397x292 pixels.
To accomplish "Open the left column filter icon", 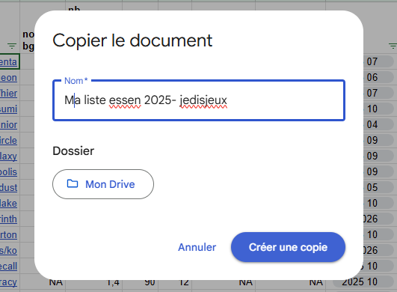I will coord(12,46).
